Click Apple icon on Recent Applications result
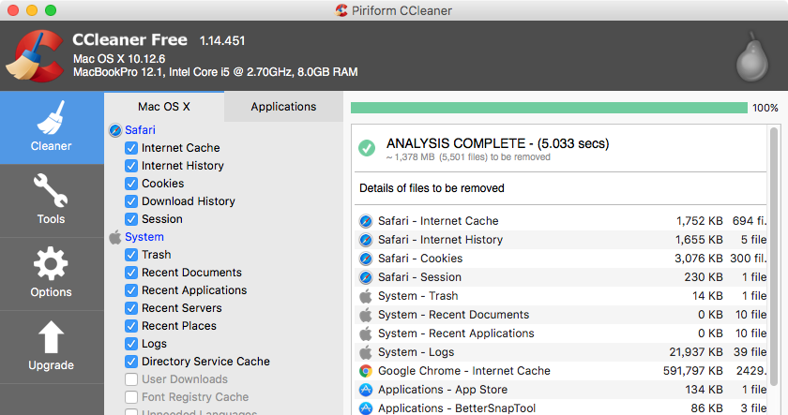The height and width of the screenshot is (415, 788). point(366,333)
